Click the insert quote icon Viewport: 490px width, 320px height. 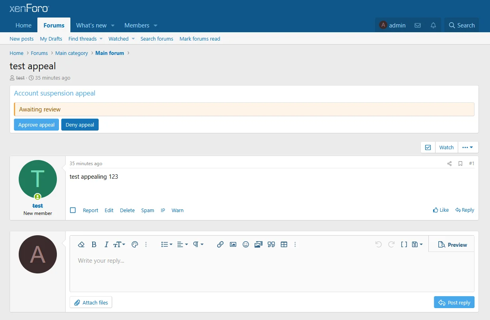[271, 244]
